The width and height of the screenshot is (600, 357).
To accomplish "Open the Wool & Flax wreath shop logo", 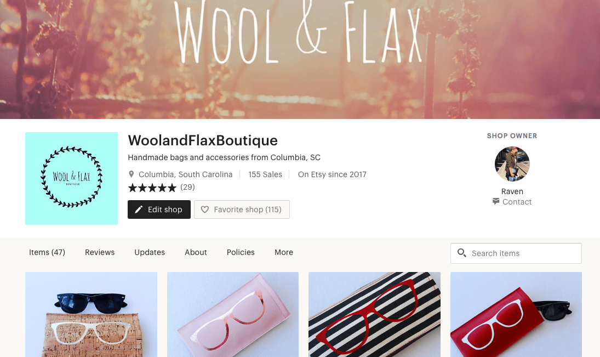I will pos(72,179).
